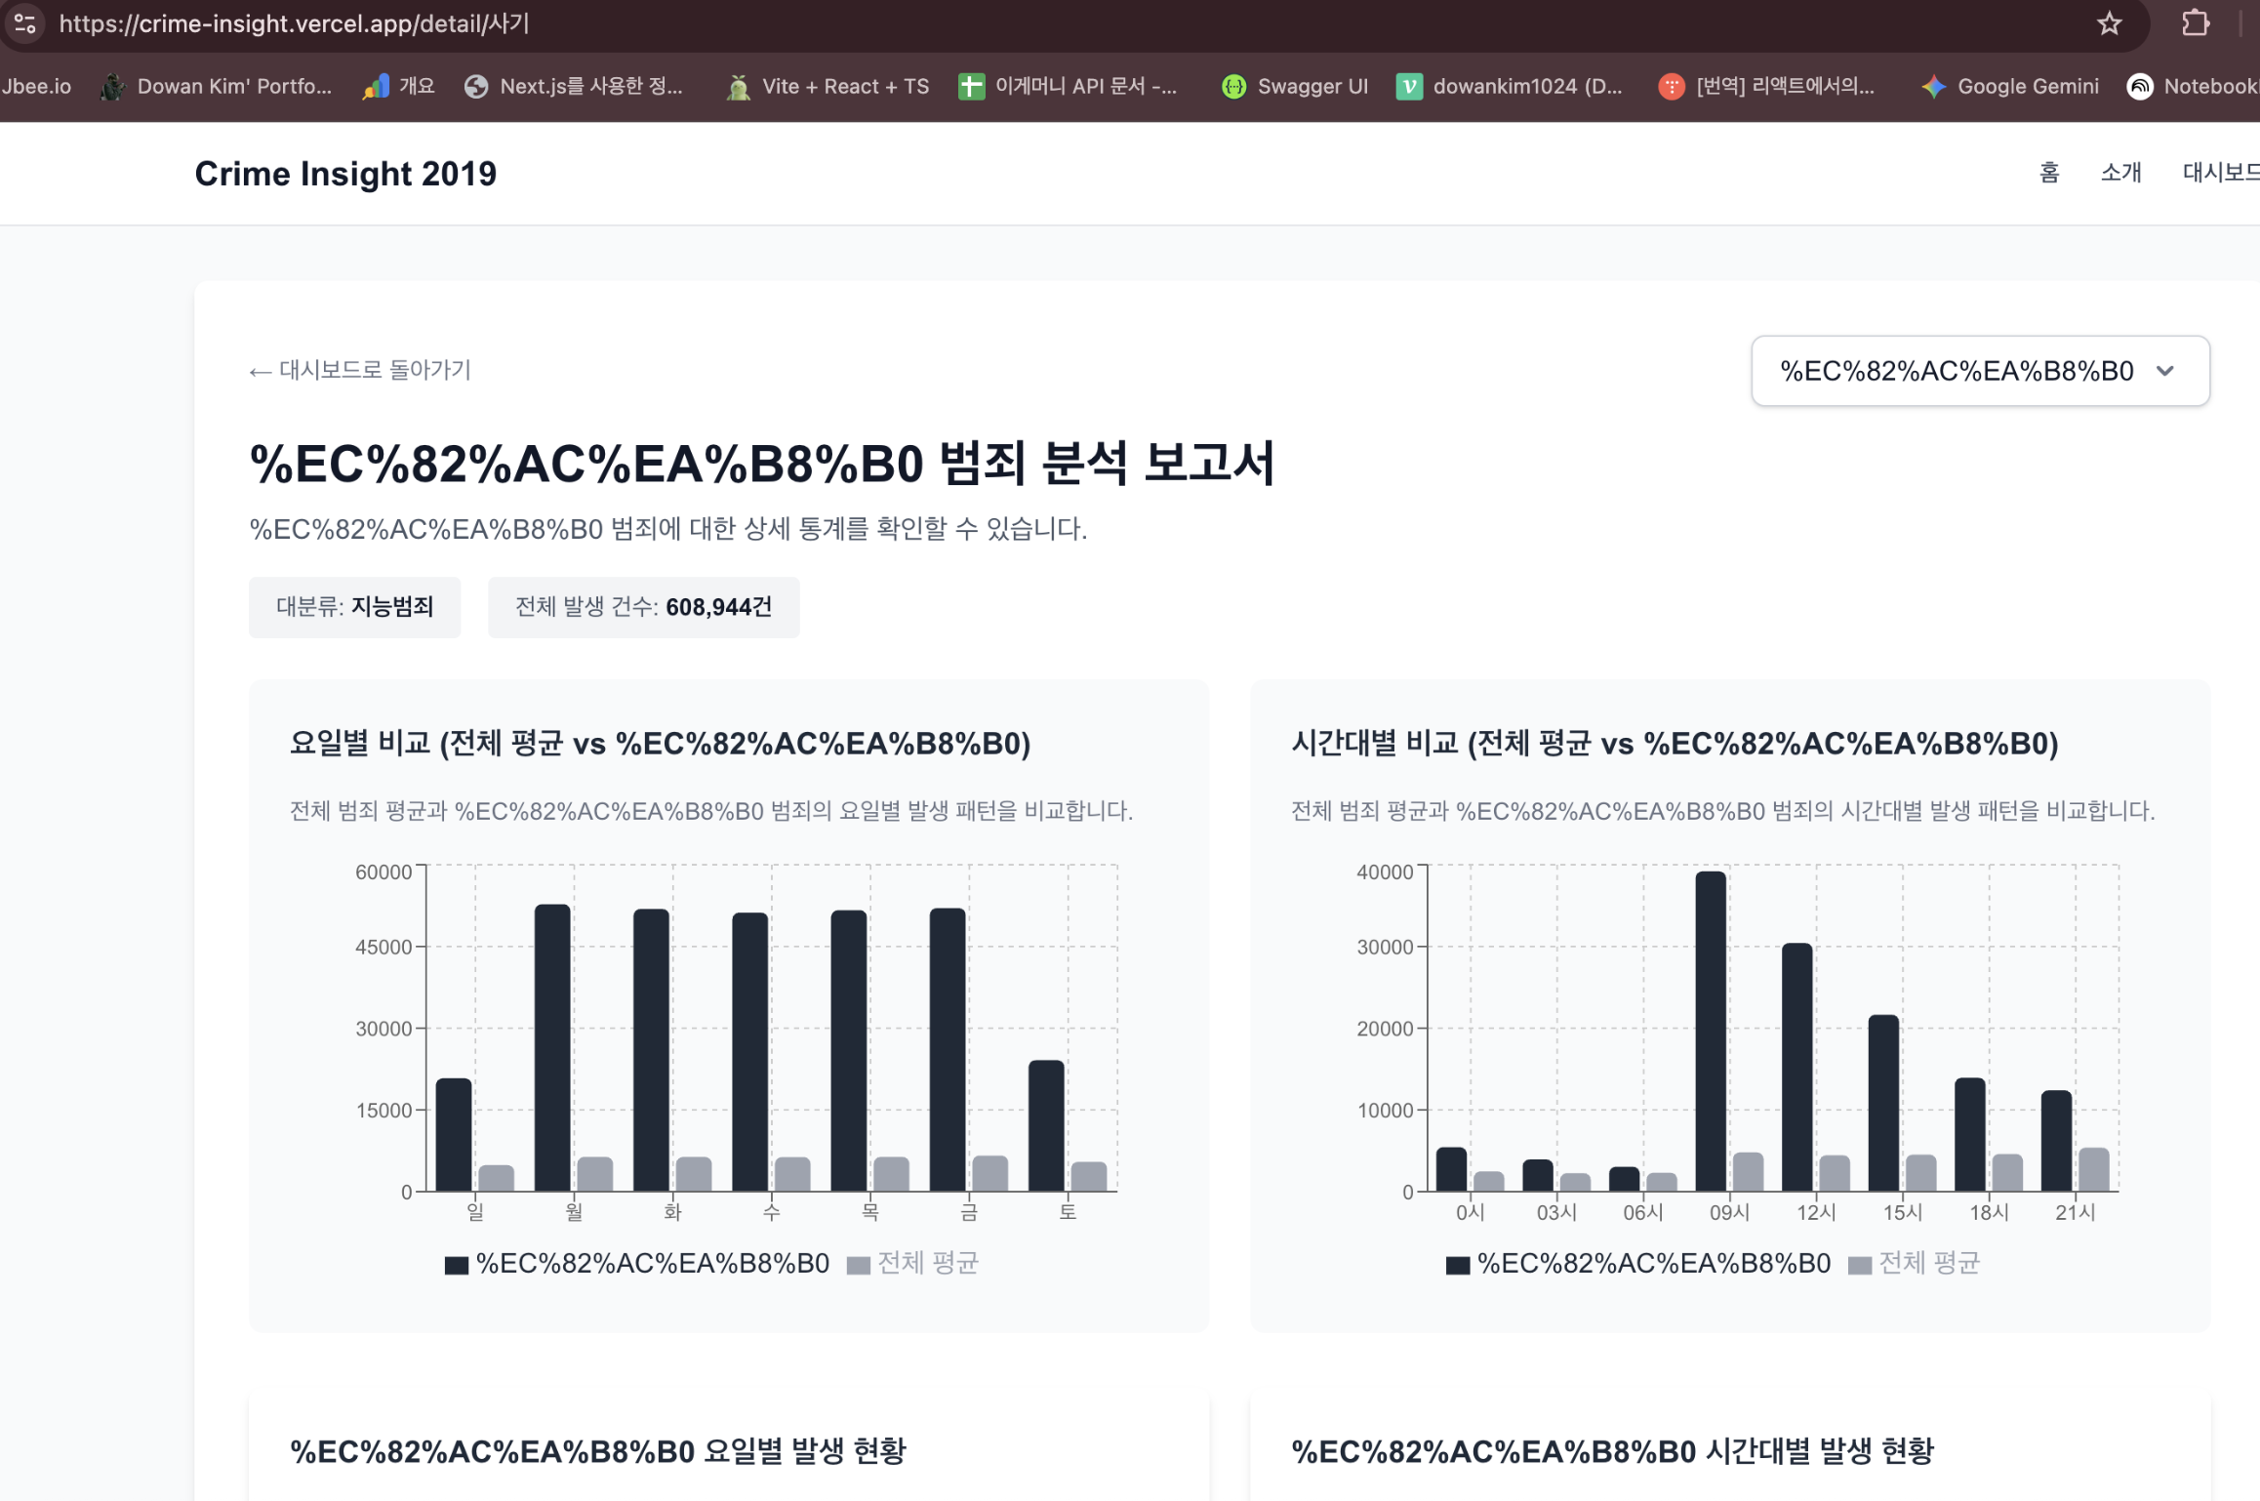Click the browser extensions puzzle icon
The image size is (2260, 1501).
coord(2195,23)
